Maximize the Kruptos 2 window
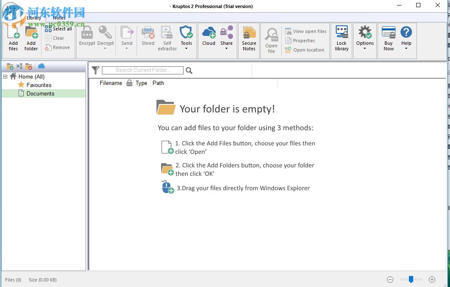The height and width of the screenshot is (287, 450). point(418,5)
